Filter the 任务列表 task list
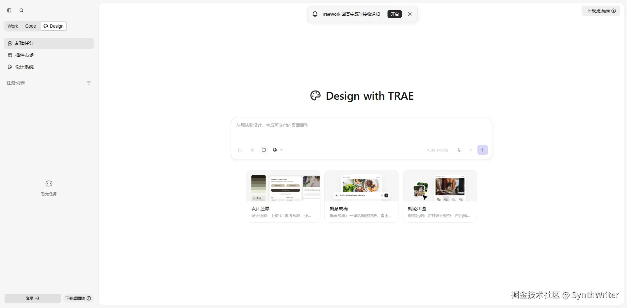The image size is (627, 308). [x=89, y=83]
